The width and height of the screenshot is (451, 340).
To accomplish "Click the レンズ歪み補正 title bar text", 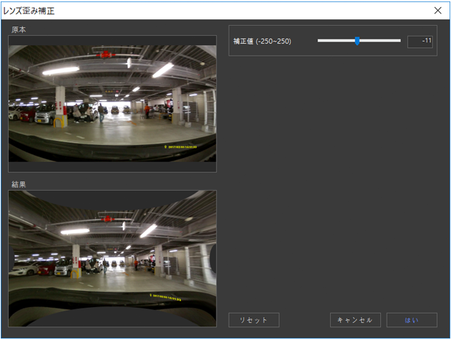I will 29,11.
